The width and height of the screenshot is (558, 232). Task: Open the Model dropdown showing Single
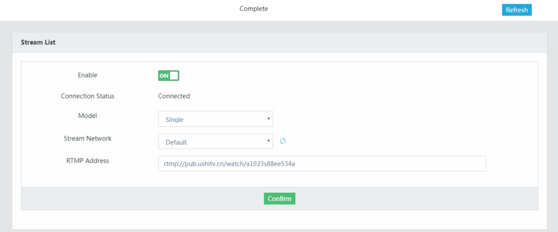point(215,119)
